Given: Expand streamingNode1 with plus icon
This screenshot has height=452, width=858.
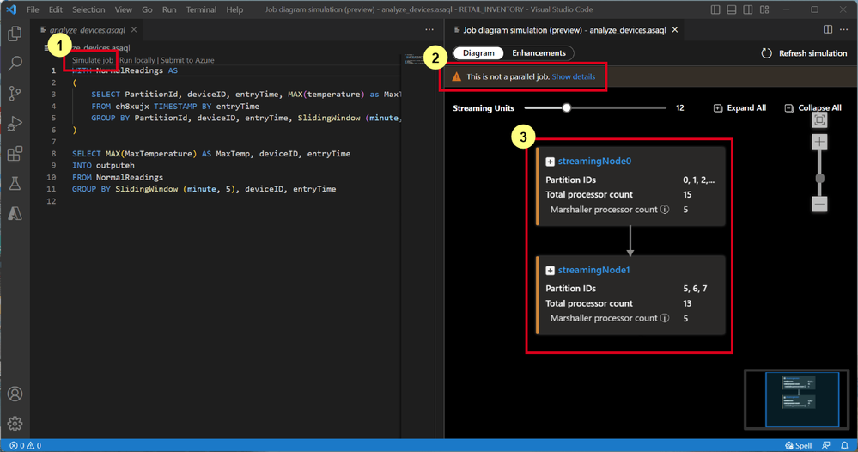Looking at the screenshot, I should tap(550, 271).
